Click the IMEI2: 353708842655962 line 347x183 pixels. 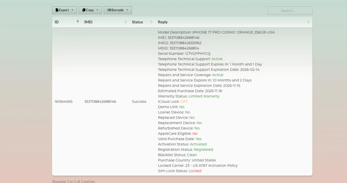180,43
